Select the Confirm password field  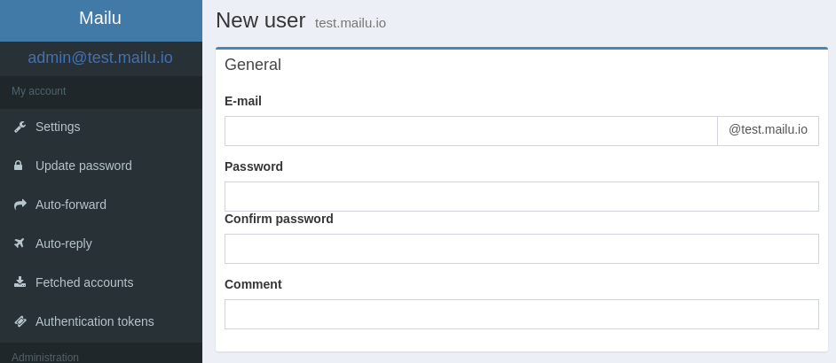click(x=521, y=249)
